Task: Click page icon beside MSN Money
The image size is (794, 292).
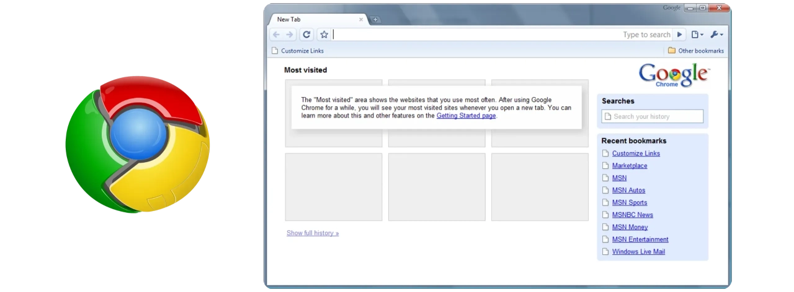Action: pyautogui.click(x=605, y=227)
